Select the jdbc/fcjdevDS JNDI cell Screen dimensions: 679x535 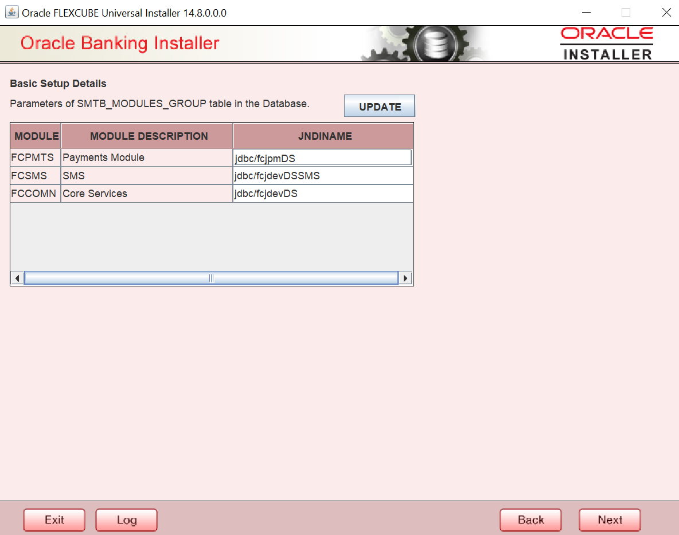(323, 194)
